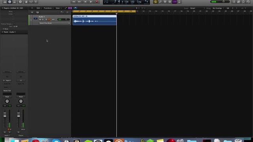Open Smart Controls dial button

pyautogui.click(x=26, y=2)
